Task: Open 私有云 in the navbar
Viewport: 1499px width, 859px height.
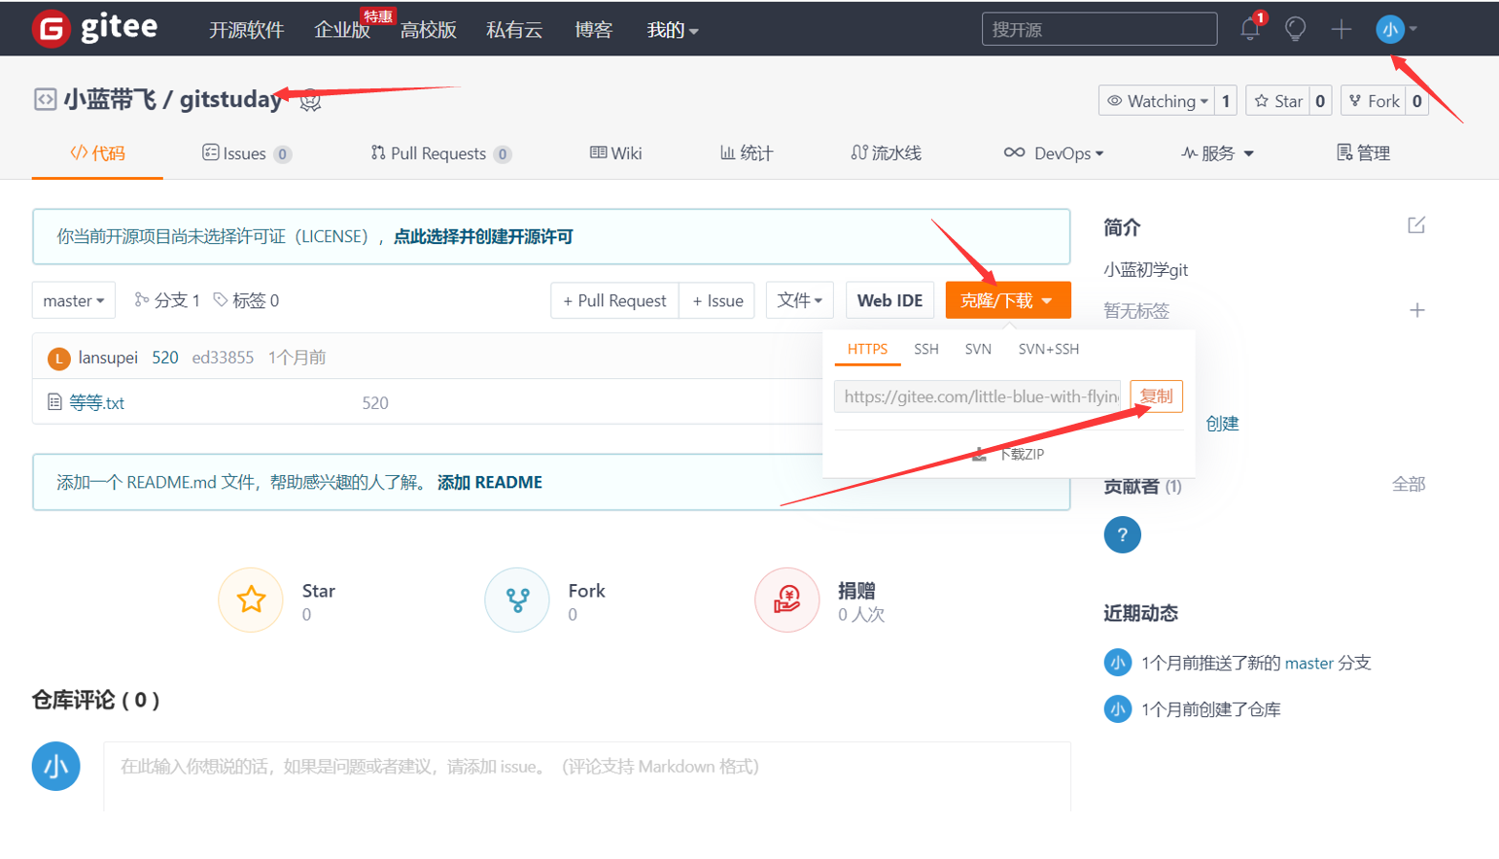Action: coord(514,30)
